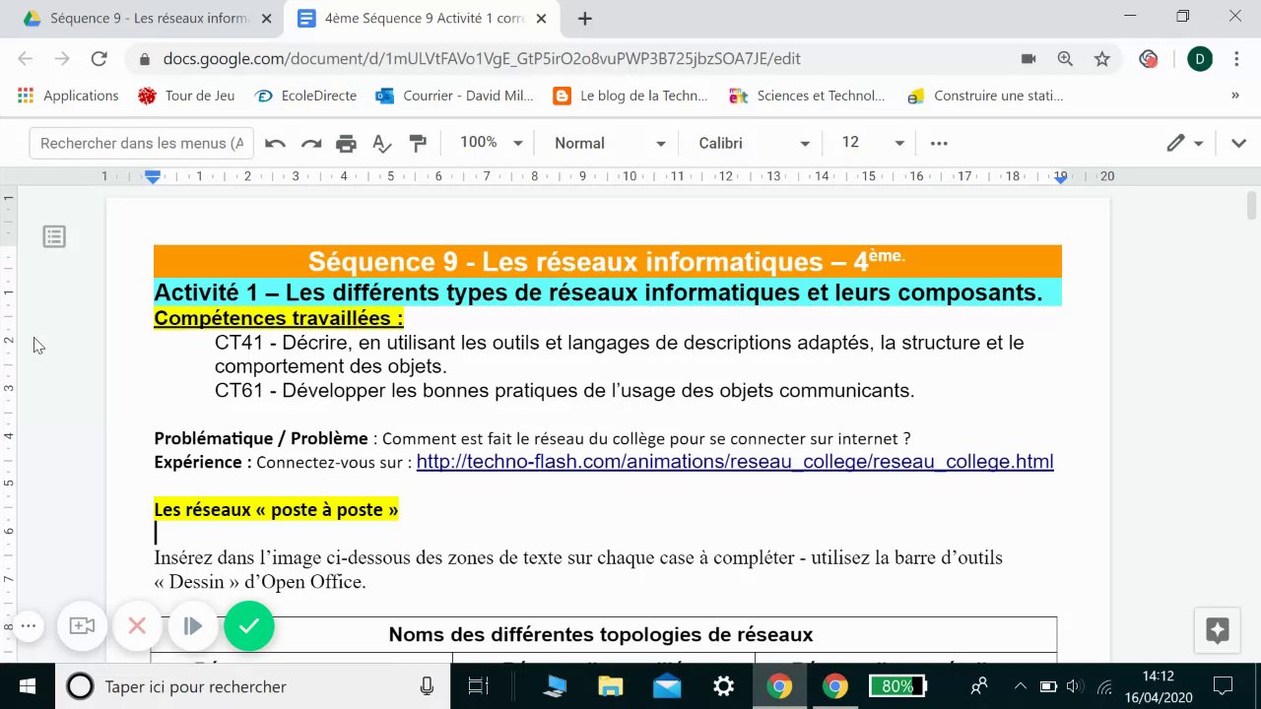Click the camera icon in the address bar
The width and height of the screenshot is (1261, 709).
coord(1029,59)
